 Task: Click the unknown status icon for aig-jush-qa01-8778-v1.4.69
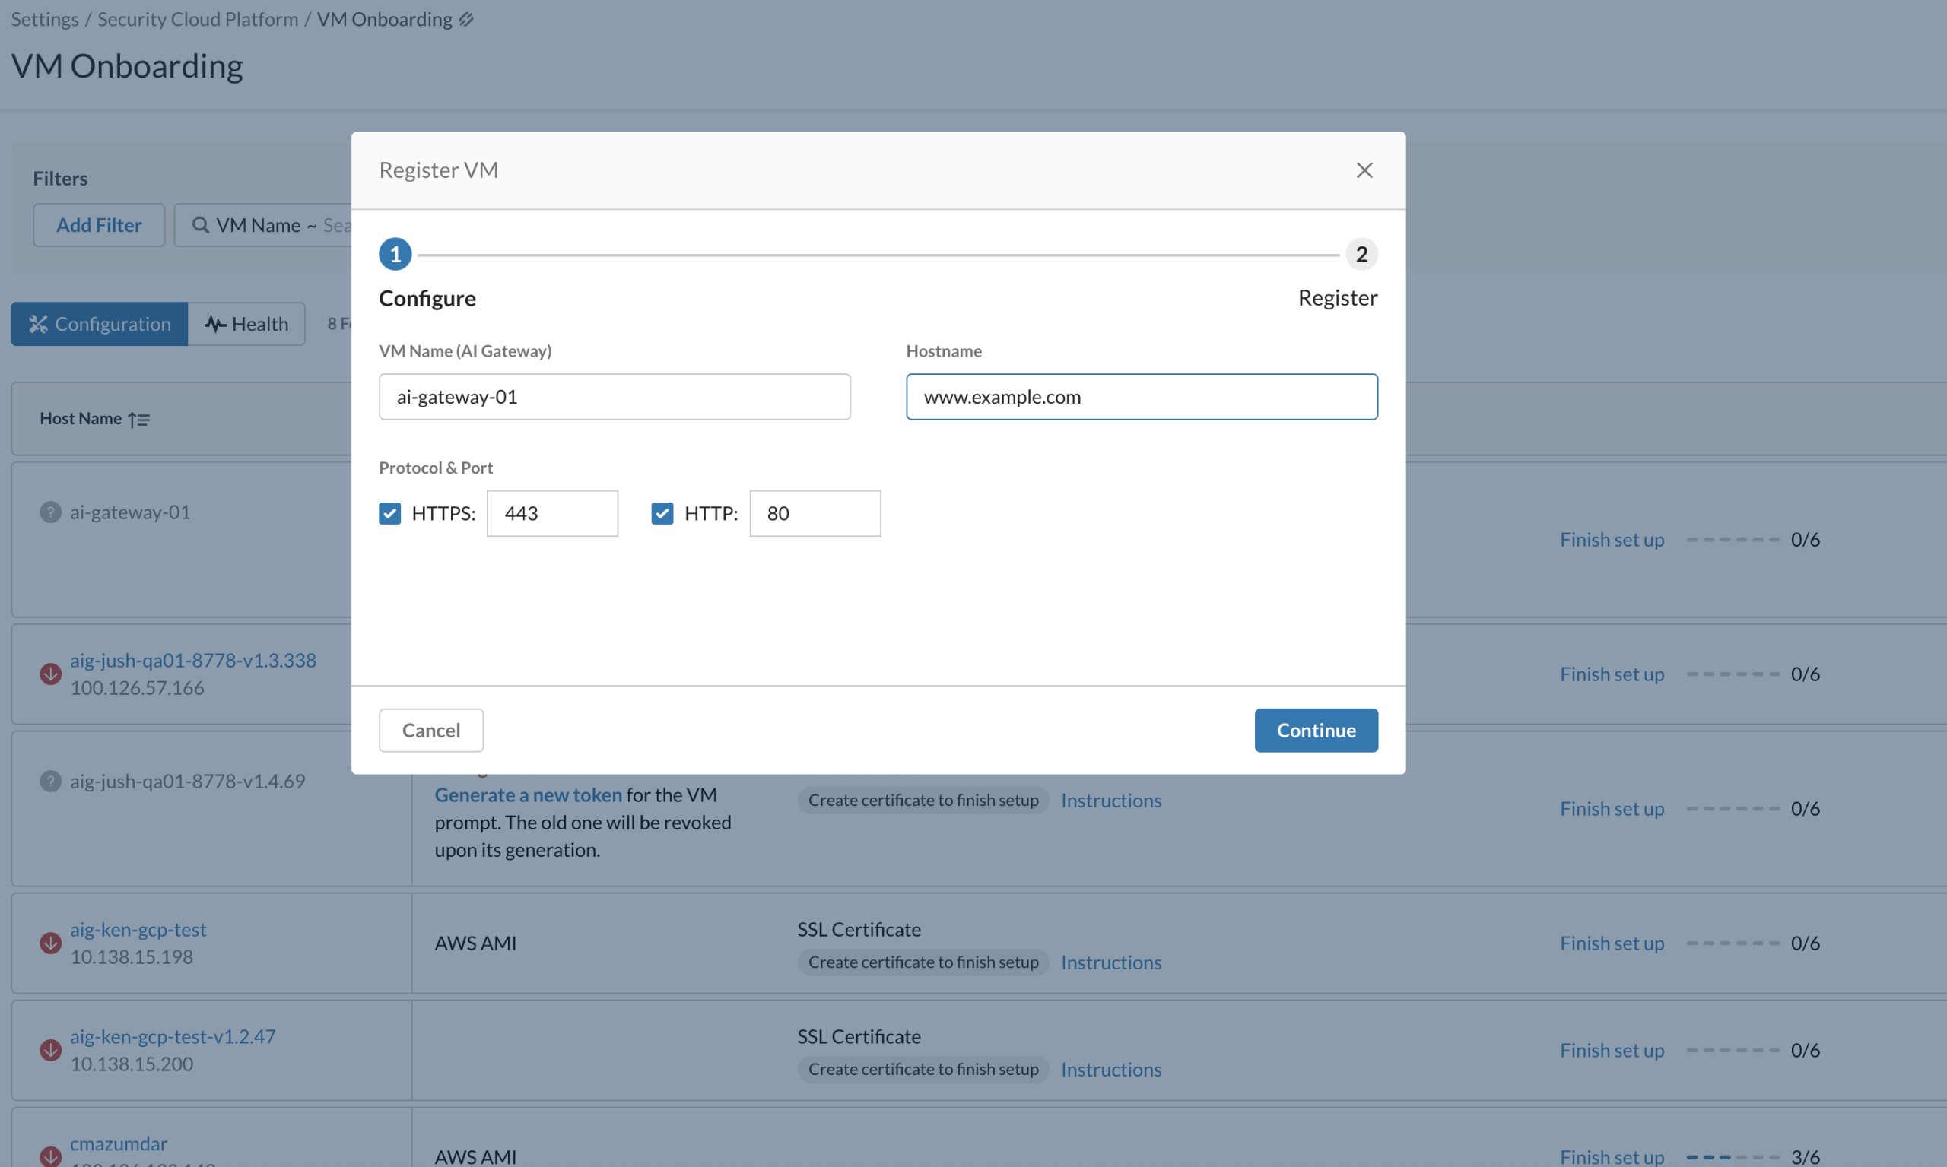pos(50,781)
